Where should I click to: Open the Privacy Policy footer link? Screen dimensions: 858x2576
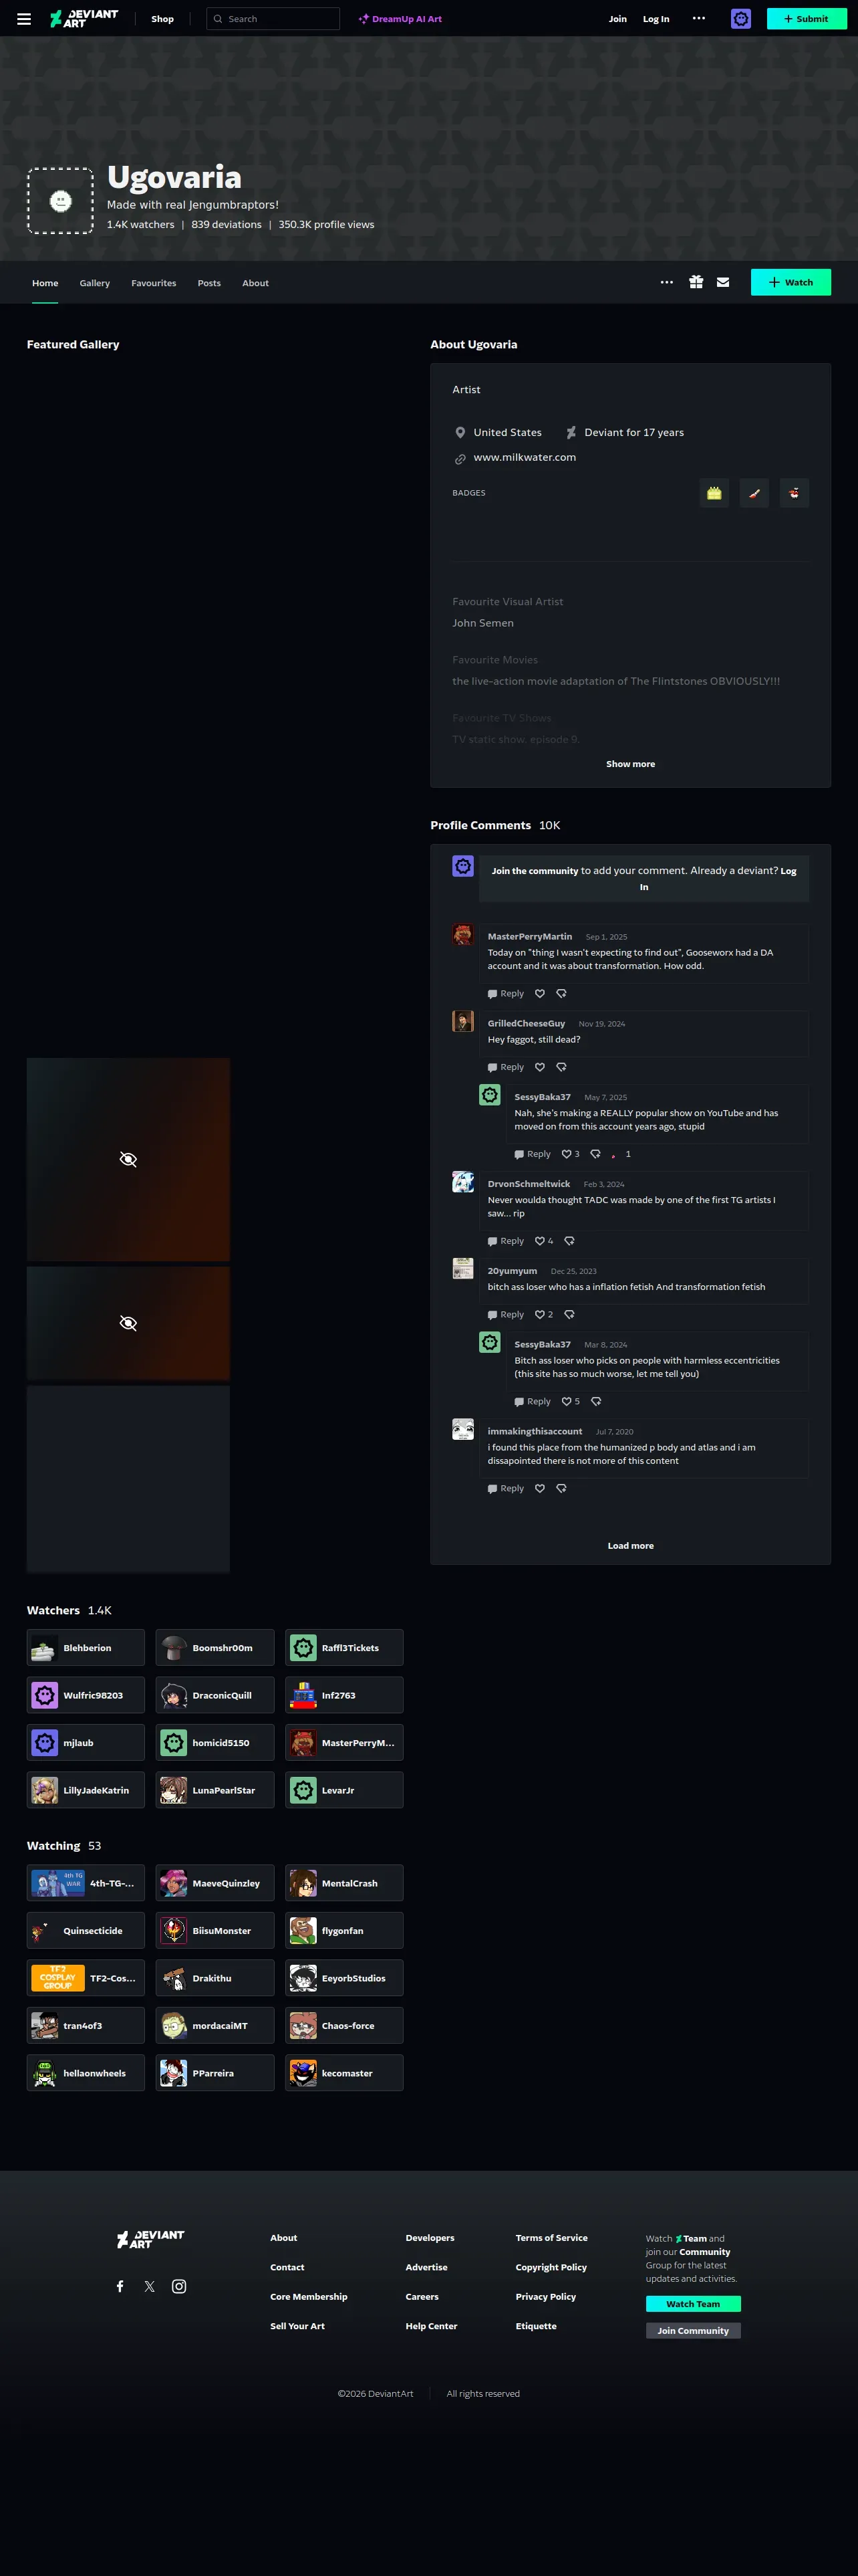click(545, 2297)
